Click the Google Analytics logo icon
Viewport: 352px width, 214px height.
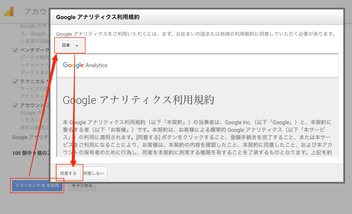(9, 12)
